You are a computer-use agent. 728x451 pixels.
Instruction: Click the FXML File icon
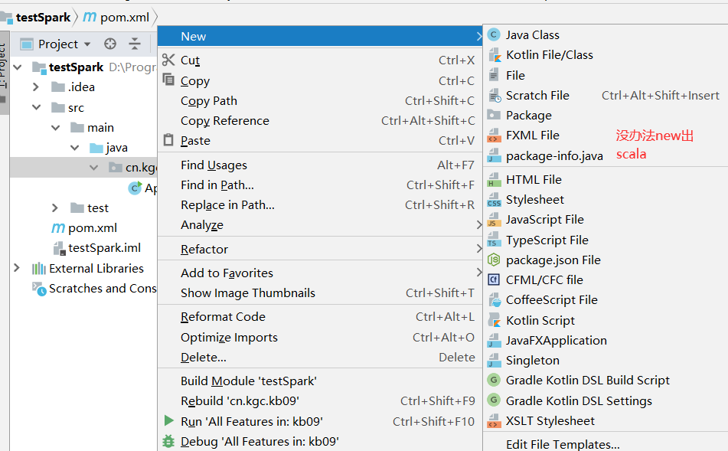[494, 136]
